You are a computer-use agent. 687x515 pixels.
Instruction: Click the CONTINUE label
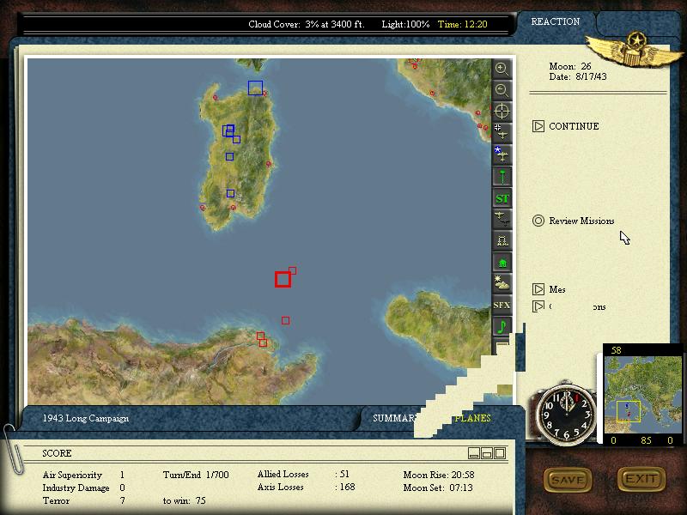(574, 126)
